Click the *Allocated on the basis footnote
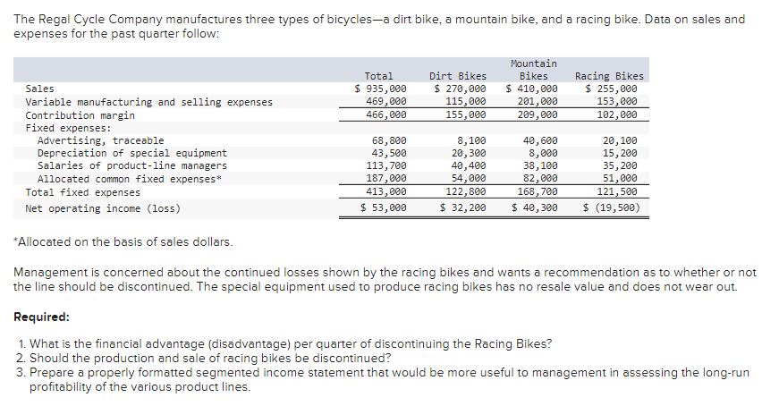Viewport: 779px width, 406px height. [123, 242]
